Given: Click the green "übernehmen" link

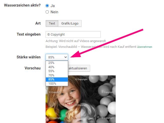Looking at the screenshot, I should pyautogui.click(x=144, y=47).
